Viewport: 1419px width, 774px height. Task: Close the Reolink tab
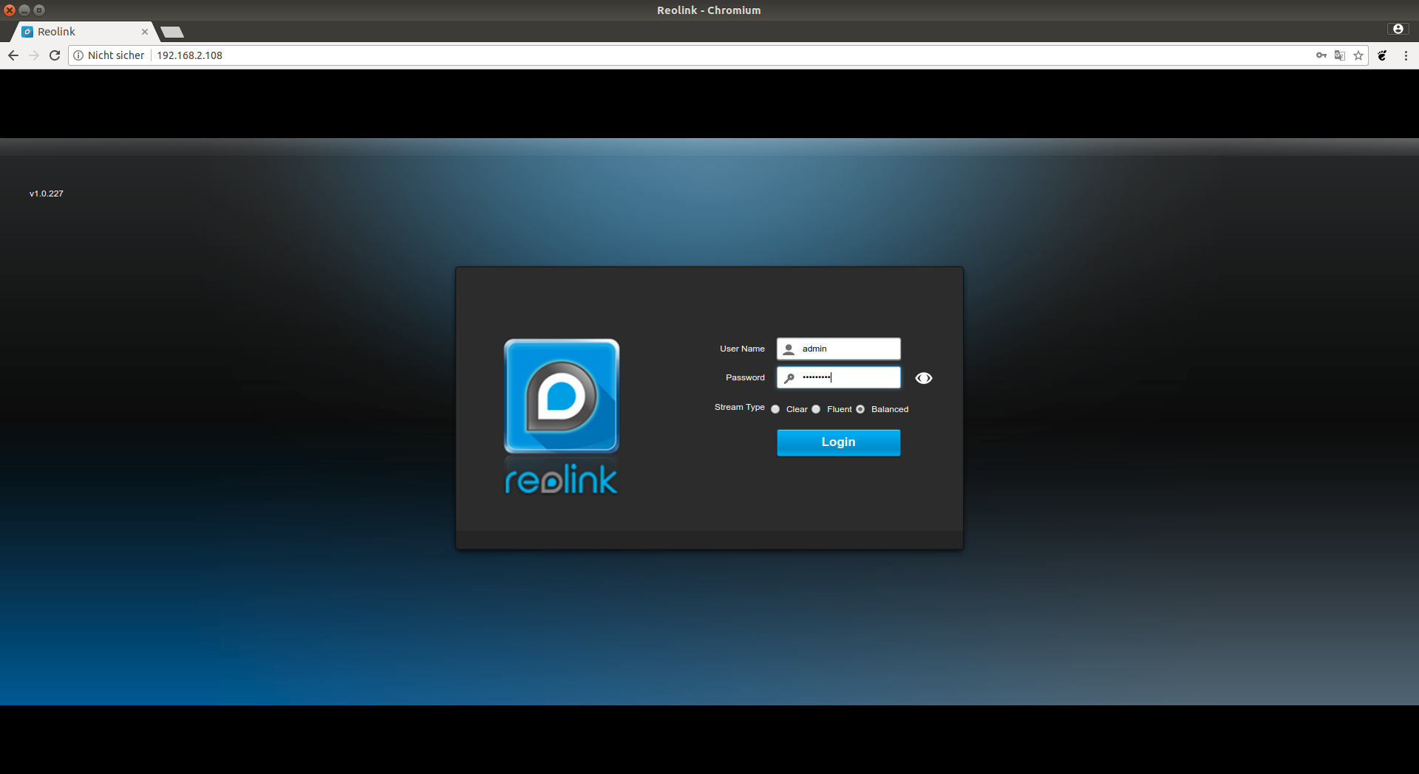[145, 32]
